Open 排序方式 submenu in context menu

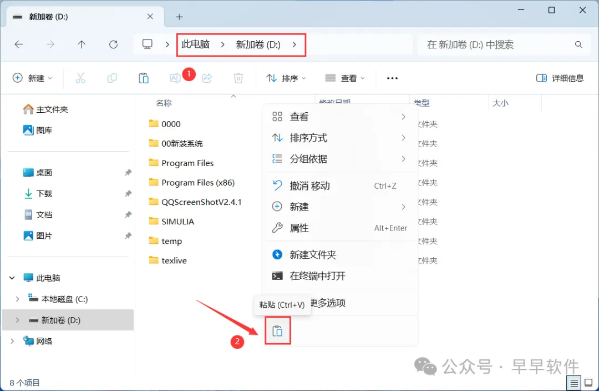(340, 138)
